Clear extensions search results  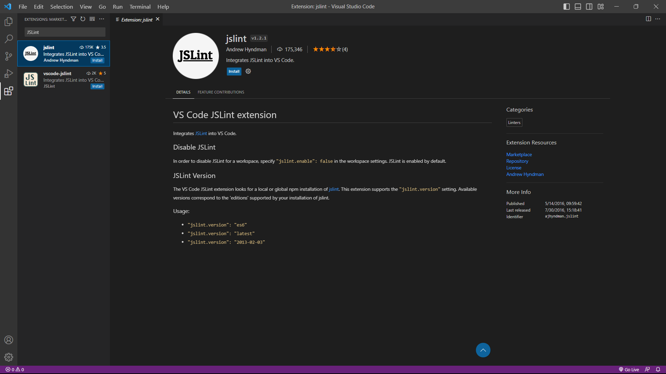(92, 19)
